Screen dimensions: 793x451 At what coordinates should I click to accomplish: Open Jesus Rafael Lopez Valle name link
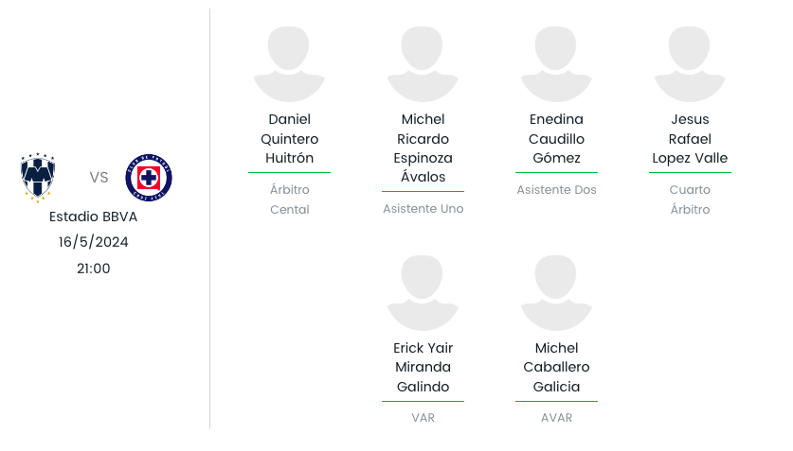pyautogui.click(x=690, y=139)
